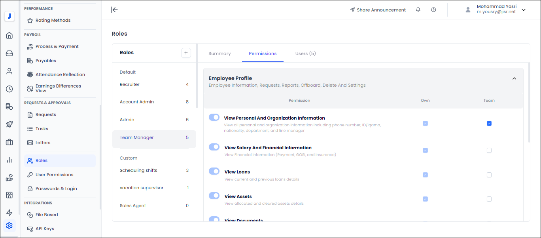Open the notifications bell icon
The image size is (541, 238).
pos(418,10)
